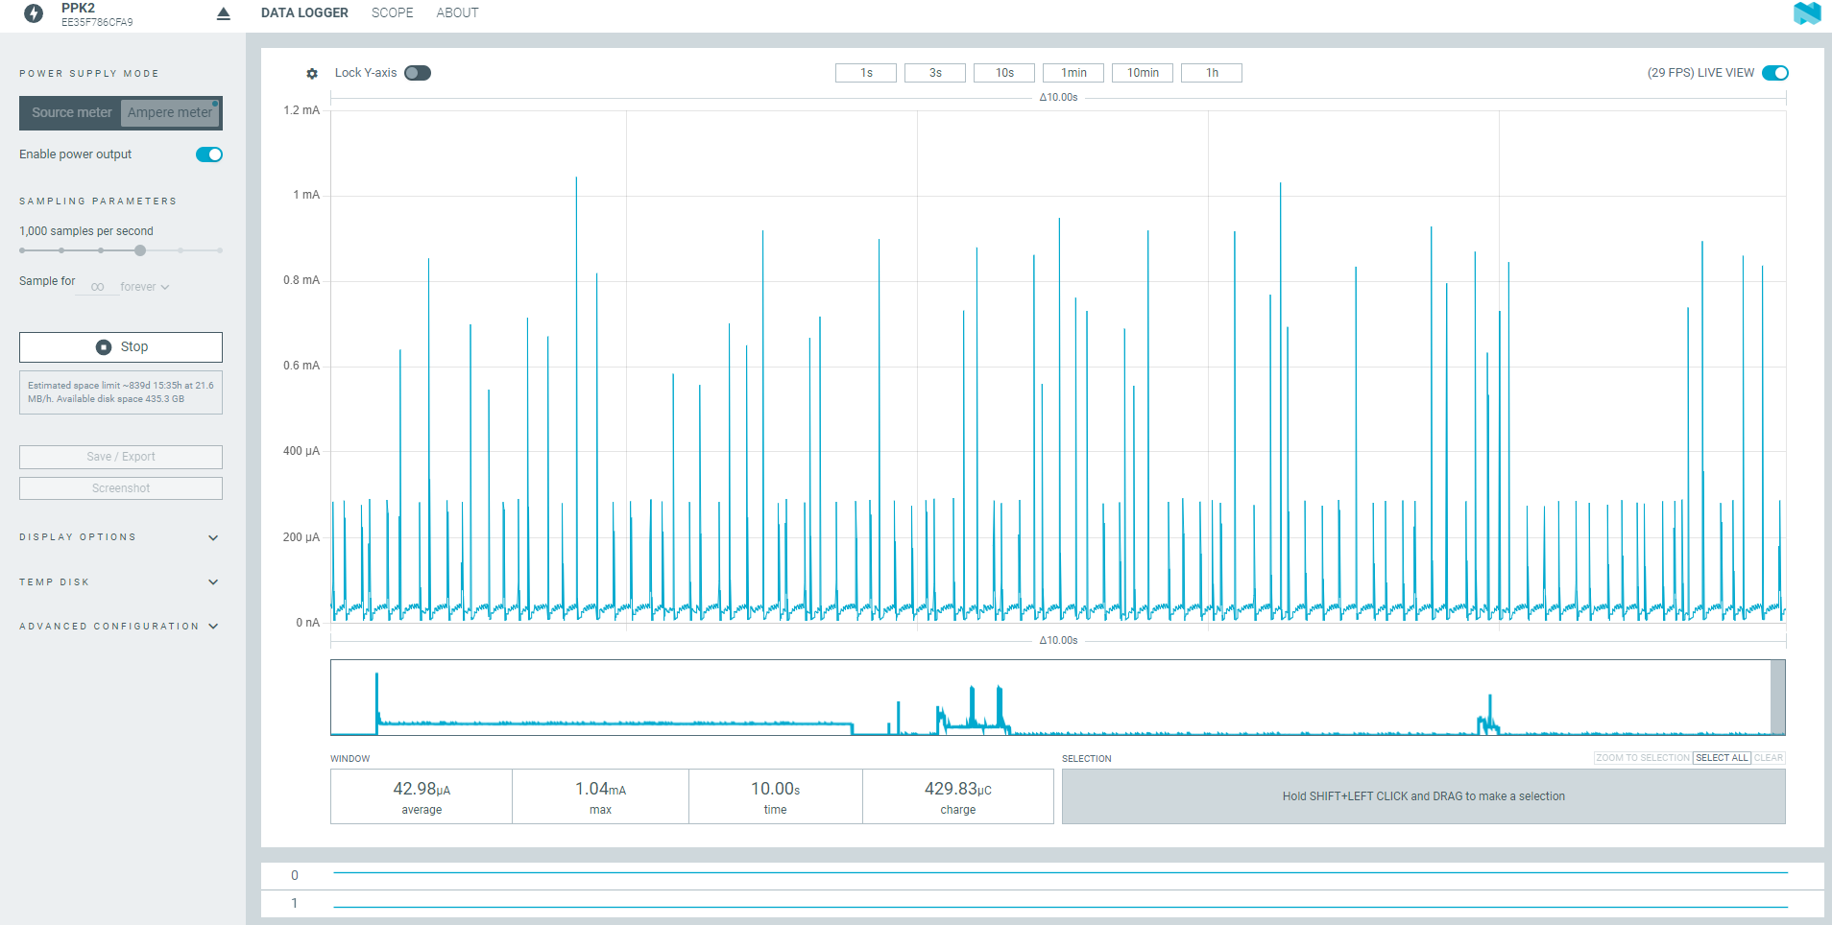Click Select All button
Viewport: 1832px width, 925px height.
tap(1722, 758)
